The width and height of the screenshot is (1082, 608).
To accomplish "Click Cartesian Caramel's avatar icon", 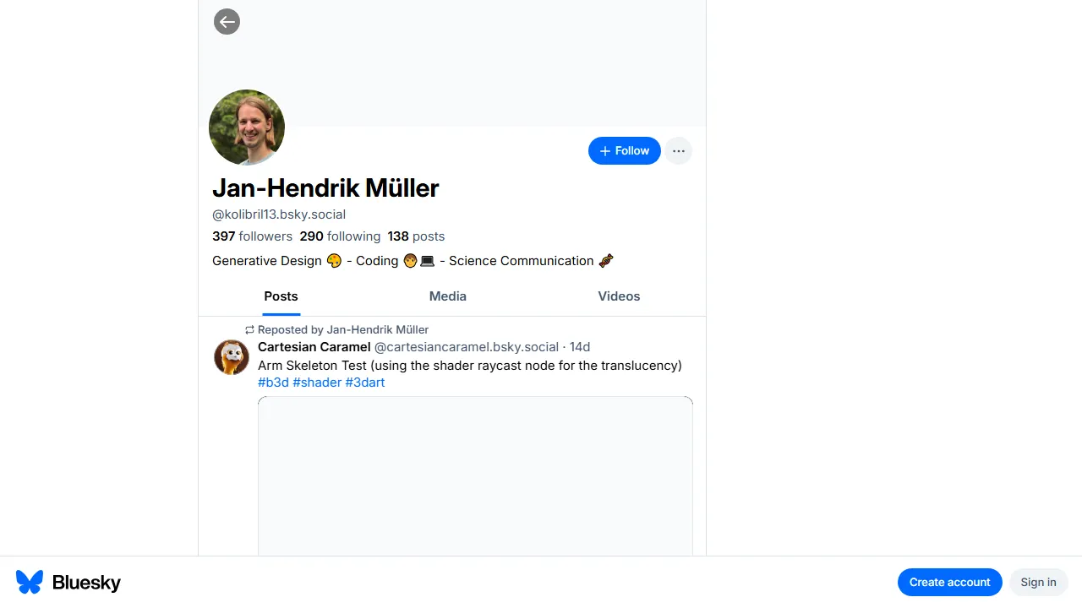I will coord(232,357).
